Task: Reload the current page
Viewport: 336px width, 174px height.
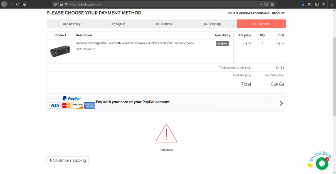Action: (x=18, y=4)
